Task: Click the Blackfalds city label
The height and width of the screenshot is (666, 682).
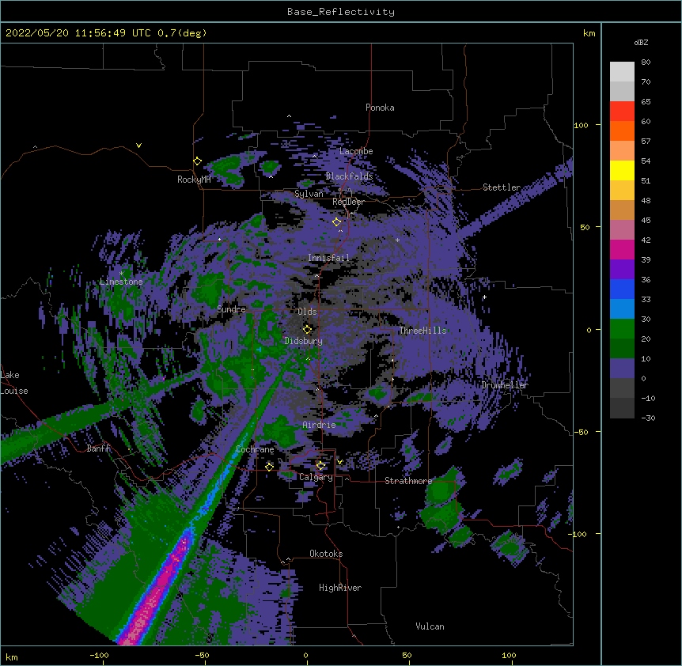Action: [349, 176]
